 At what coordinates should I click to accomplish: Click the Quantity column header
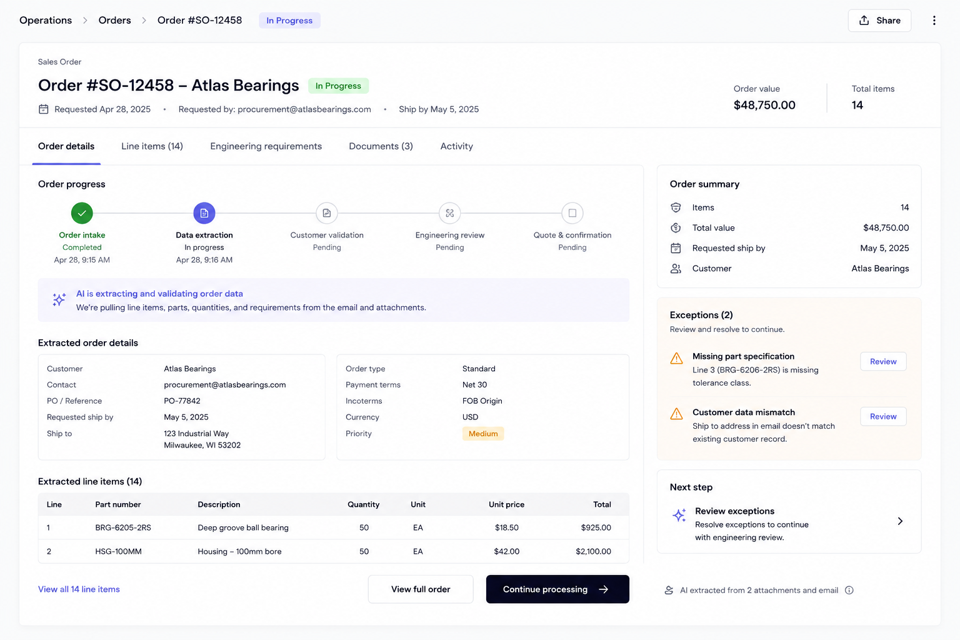[x=363, y=504]
